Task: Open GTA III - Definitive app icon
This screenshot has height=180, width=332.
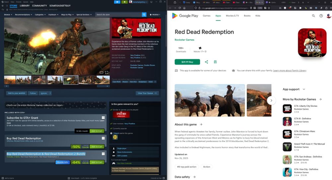Action: point(287,121)
